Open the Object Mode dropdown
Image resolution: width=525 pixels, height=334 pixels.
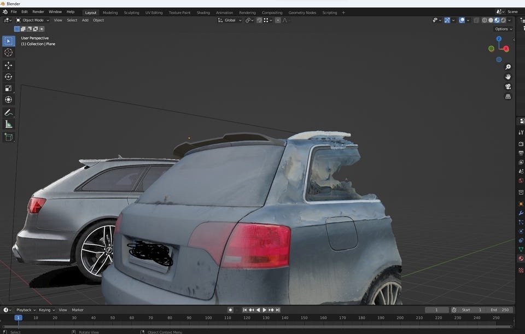click(32, 20)
